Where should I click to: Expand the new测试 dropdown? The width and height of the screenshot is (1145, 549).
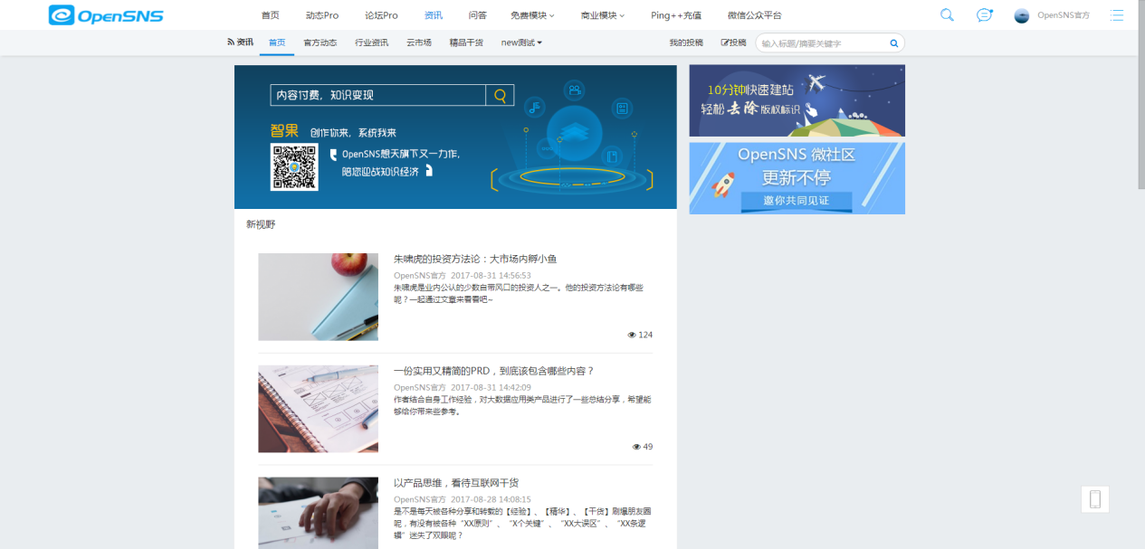pyautogui.click(x=521, y=43)
